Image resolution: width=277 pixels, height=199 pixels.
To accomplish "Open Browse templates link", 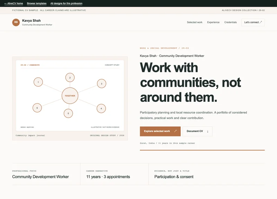I will click(37, 3).
